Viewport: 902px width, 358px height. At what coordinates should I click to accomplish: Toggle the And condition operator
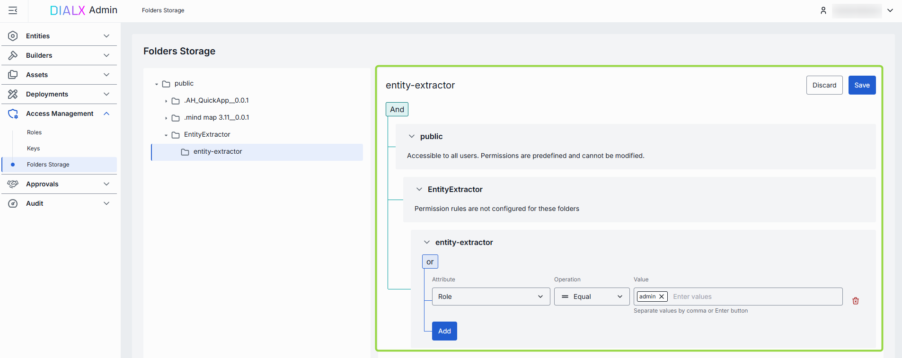(x=397, y=109)
